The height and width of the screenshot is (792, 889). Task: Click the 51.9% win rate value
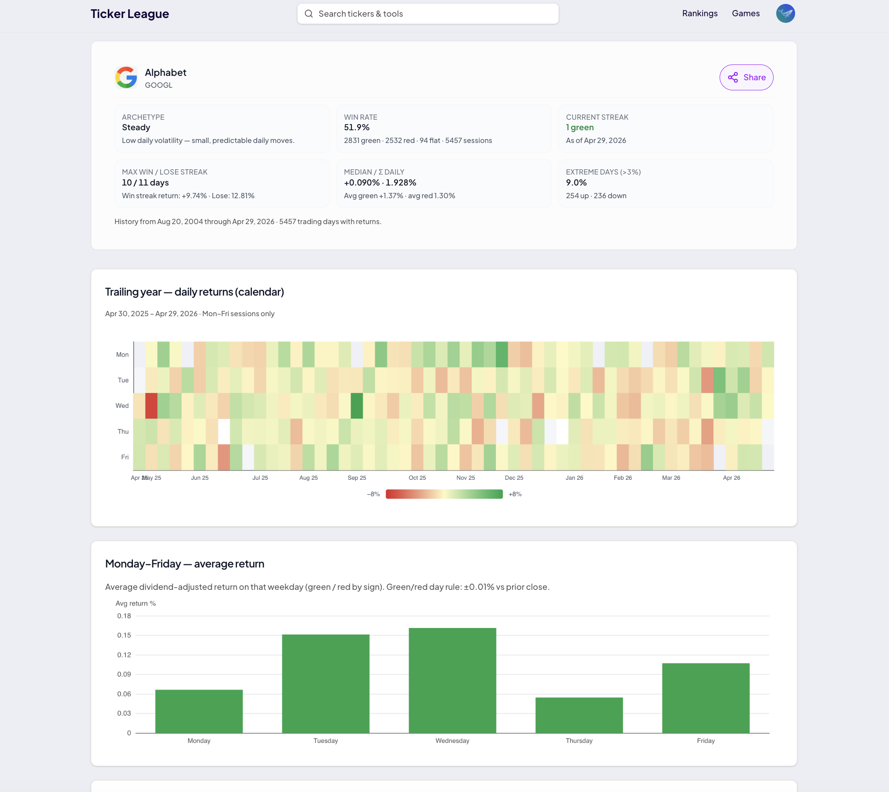coord(357,128)
